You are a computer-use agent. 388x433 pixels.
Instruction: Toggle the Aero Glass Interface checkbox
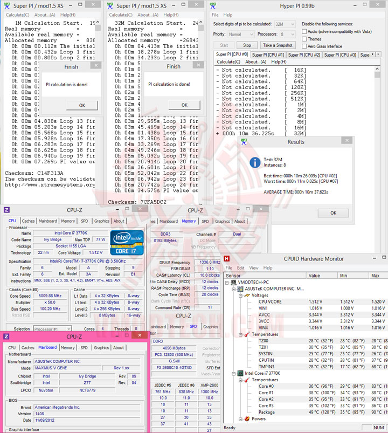(304, 46)
